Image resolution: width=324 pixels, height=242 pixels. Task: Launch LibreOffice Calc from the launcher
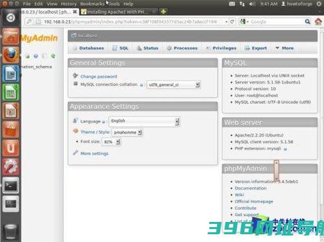[x=10, y=93]
